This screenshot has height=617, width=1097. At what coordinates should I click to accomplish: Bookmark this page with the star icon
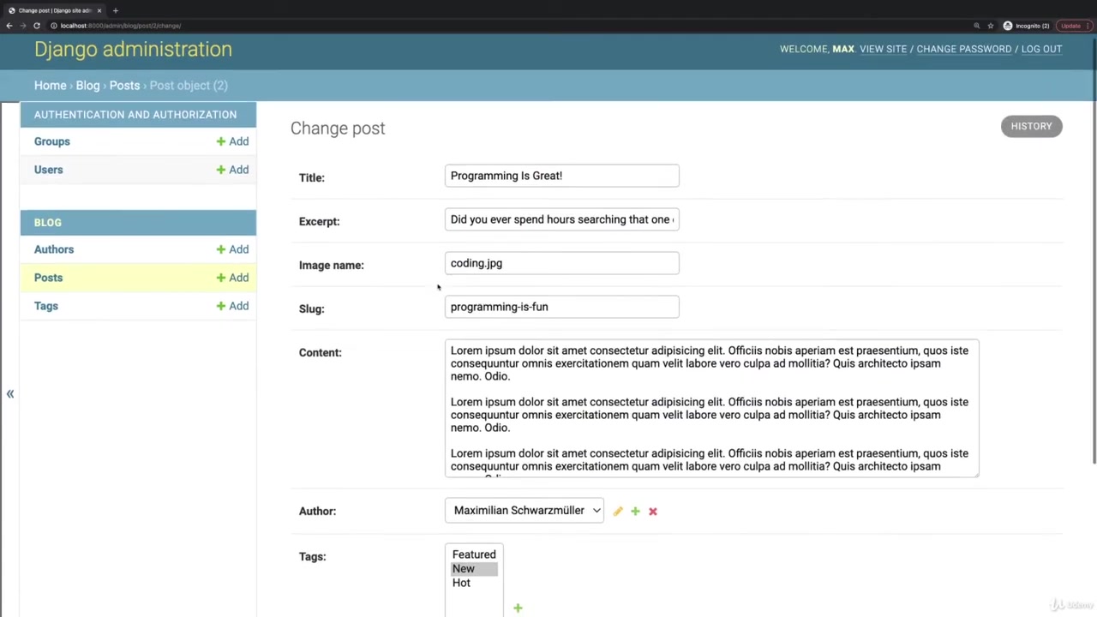coord(991,26)
